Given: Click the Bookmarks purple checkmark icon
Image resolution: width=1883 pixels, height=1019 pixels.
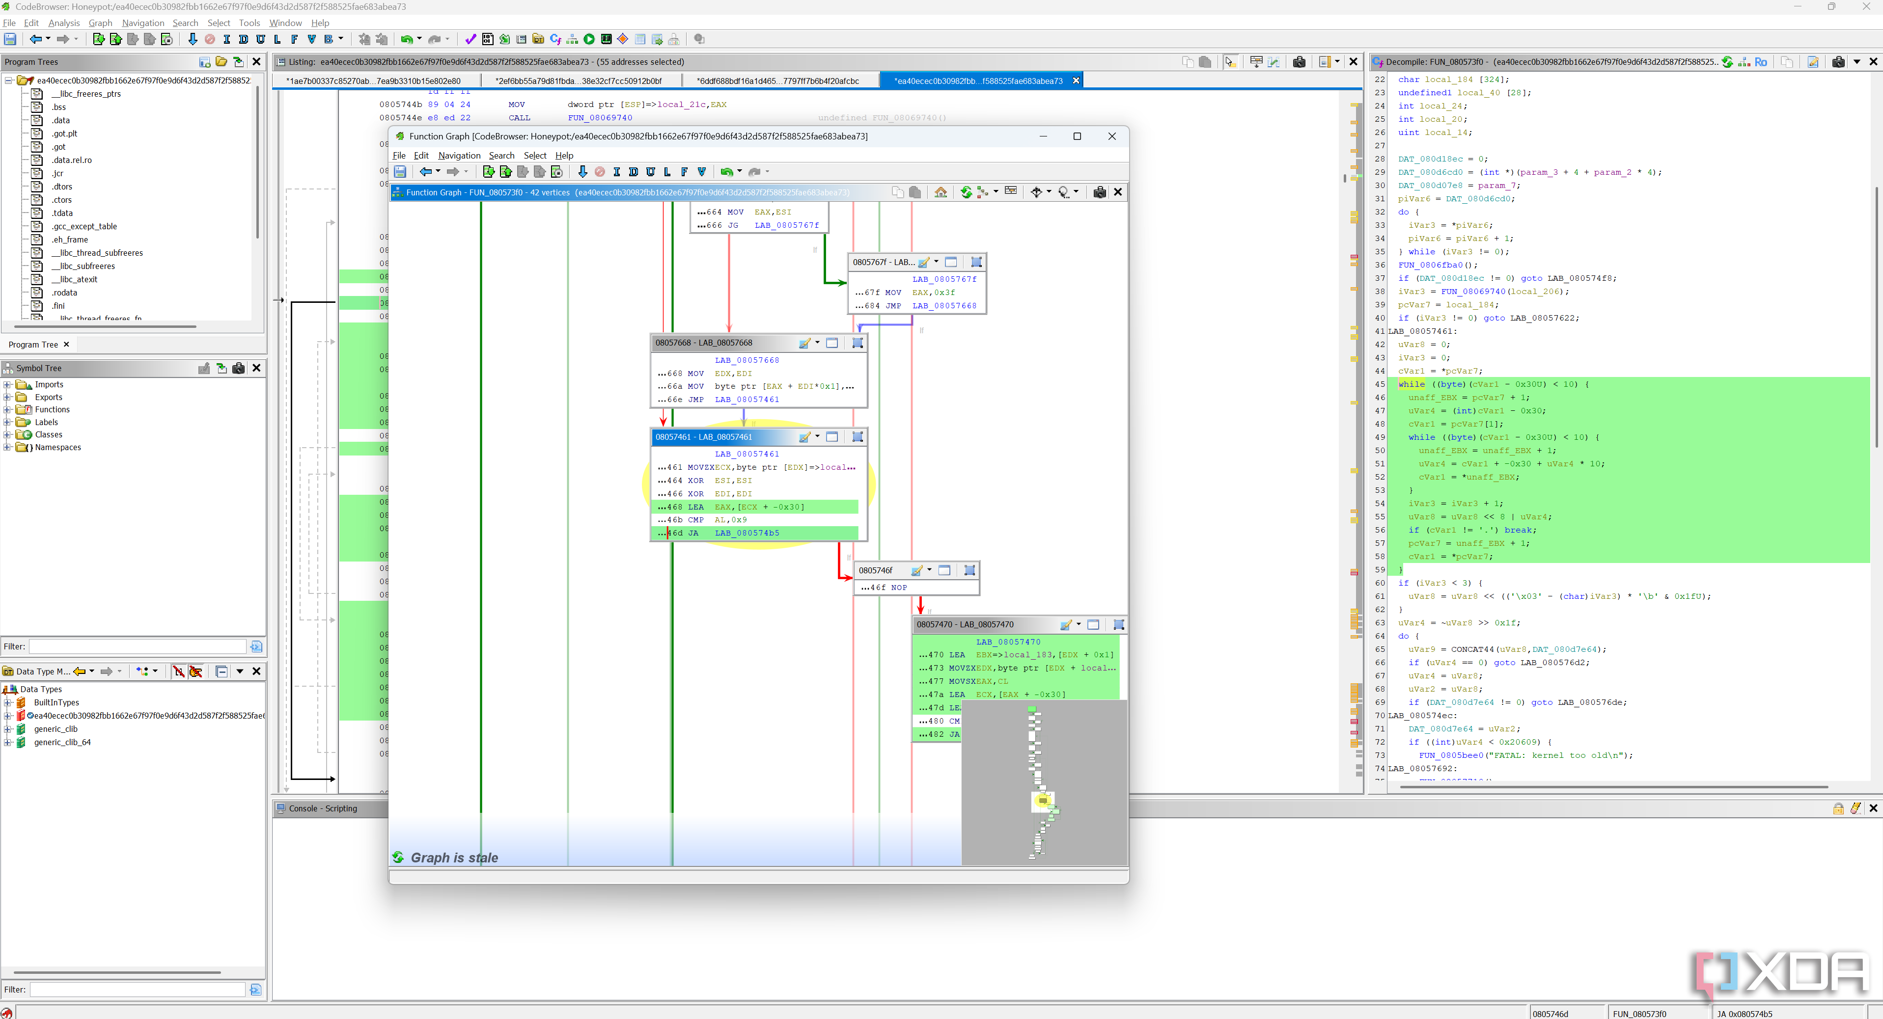Looking at the screenshot, I should (470, 39).
